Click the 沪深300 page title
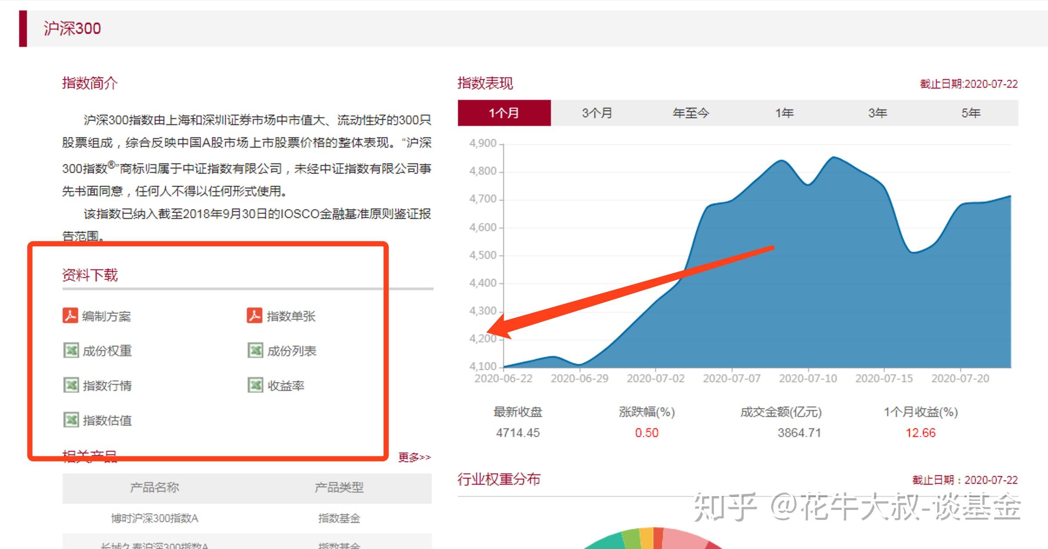 click(72, 29)
